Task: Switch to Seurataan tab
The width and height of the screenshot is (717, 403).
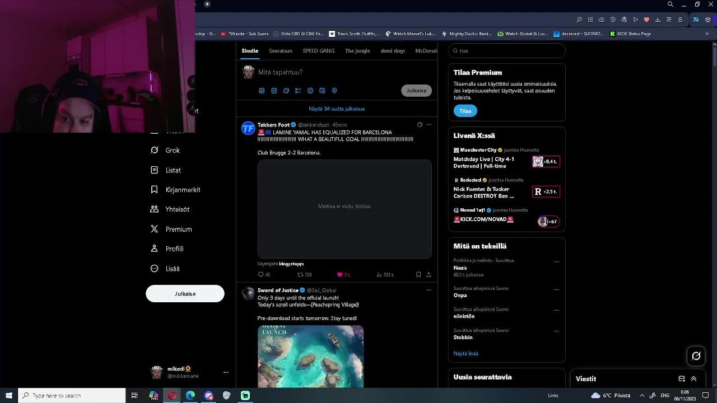Action: [281, 51]
